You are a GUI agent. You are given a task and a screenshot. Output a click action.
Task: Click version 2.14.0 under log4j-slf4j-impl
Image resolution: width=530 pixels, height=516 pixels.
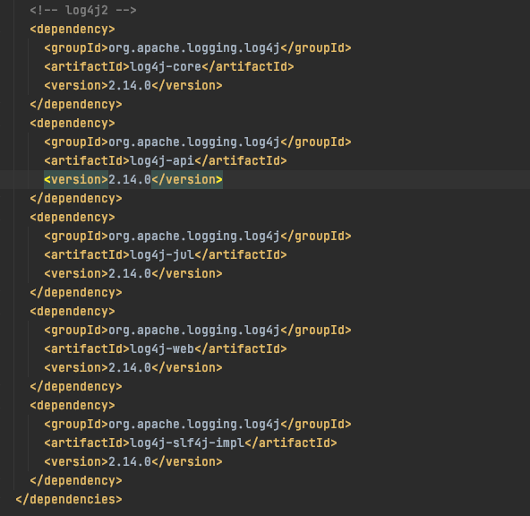coord(130,461)
